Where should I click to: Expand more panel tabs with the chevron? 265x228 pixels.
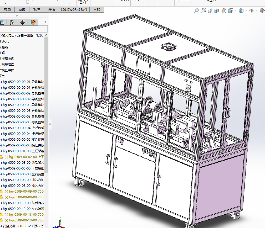(46, 22)
